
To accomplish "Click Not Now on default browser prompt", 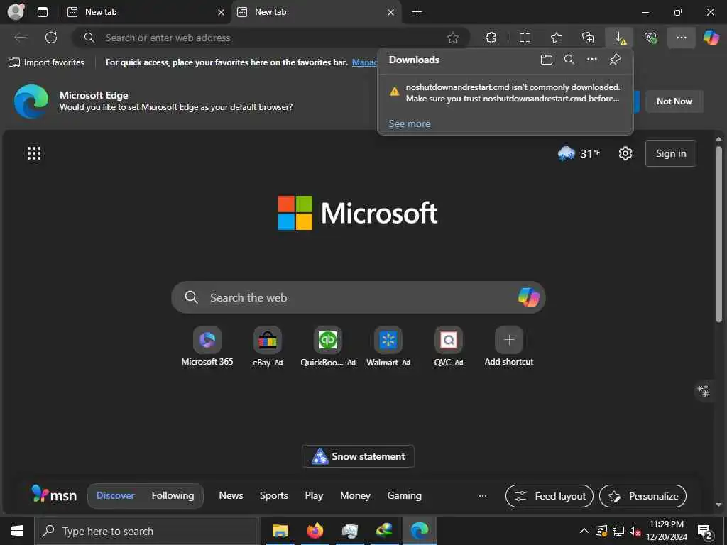I will tap(674, 101).
